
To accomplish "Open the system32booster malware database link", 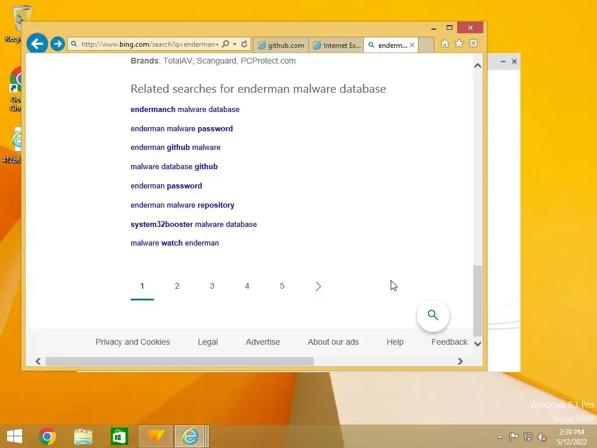I will pos(194,225).
